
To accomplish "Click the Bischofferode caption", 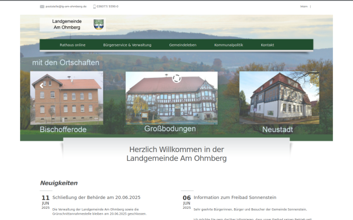I will (63, 130).
